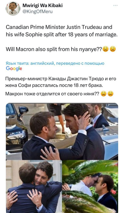Click the last weary emoji in Russian translation

point(110,94)
